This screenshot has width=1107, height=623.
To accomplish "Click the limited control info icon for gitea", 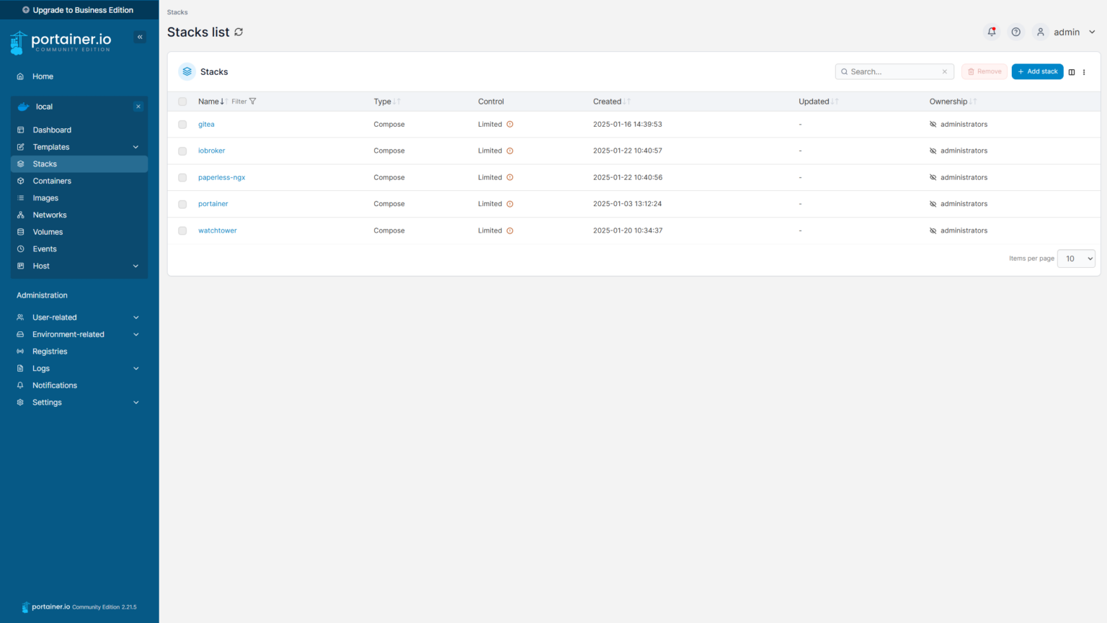I will (x=510, y=125).
